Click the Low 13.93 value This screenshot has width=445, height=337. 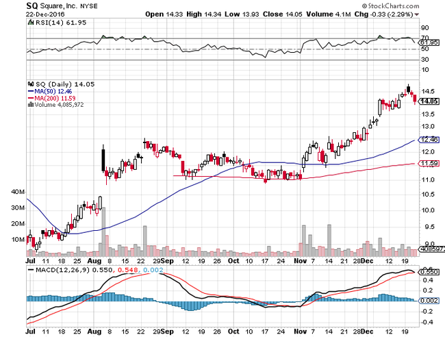(242, 14)
